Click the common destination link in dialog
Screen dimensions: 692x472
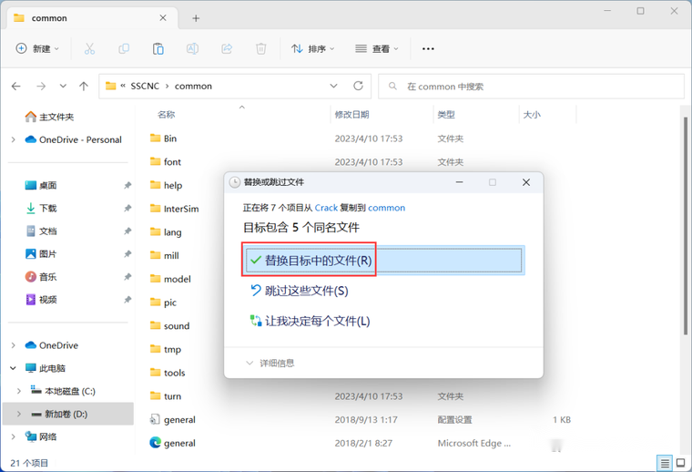(387, 208)
